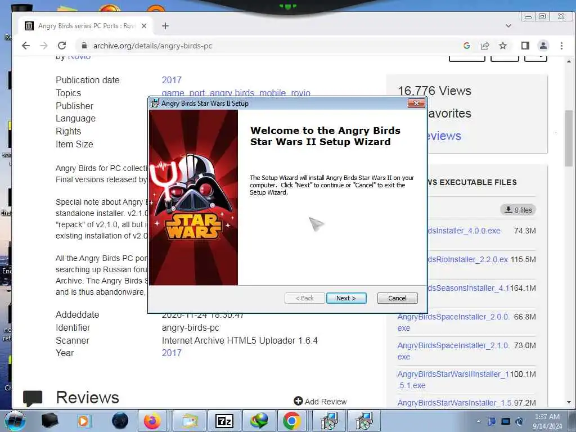Screen dimensions: 576x432
Task: Show hidden system tray icons
Action: (478, 421)
